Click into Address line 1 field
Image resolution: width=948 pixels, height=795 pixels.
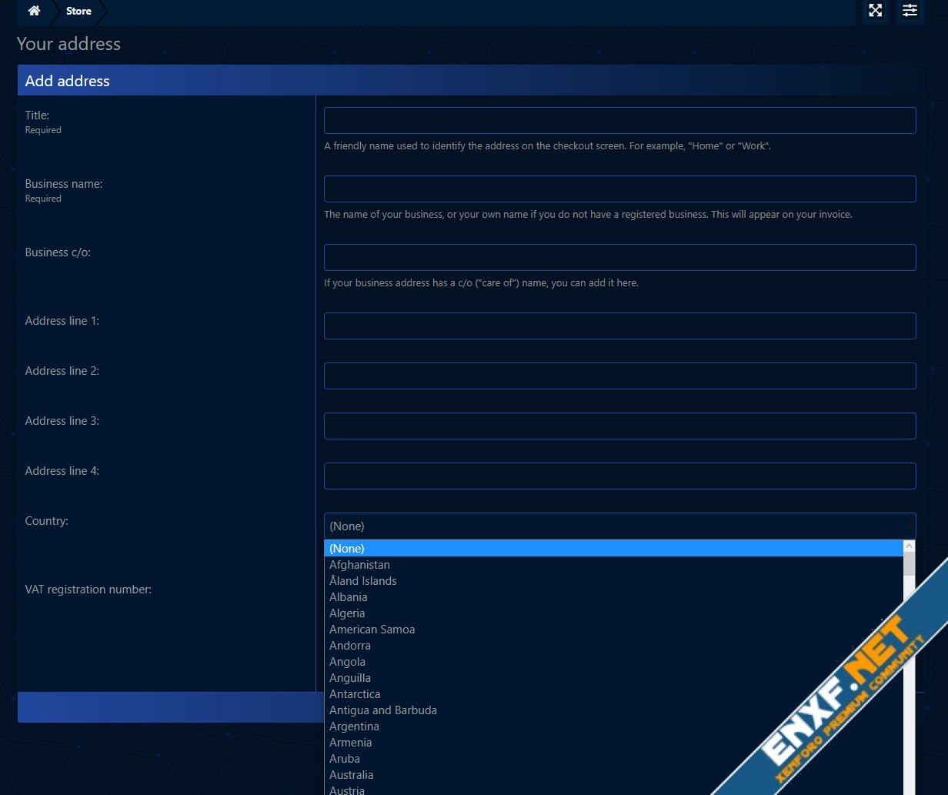619,326
